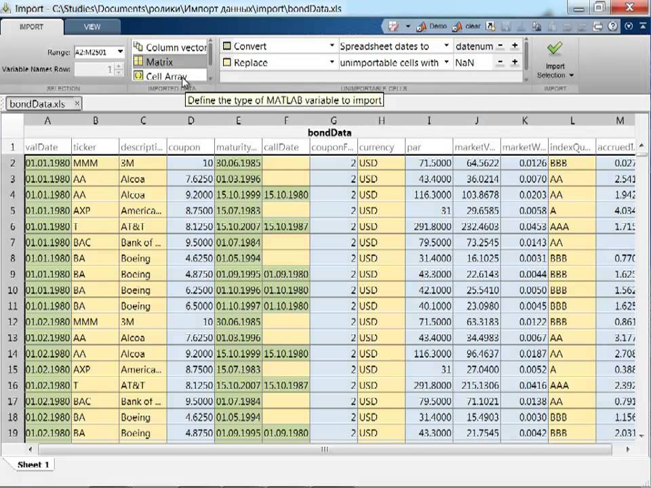
Task: Select Cell Array import type
Action: 170,76
